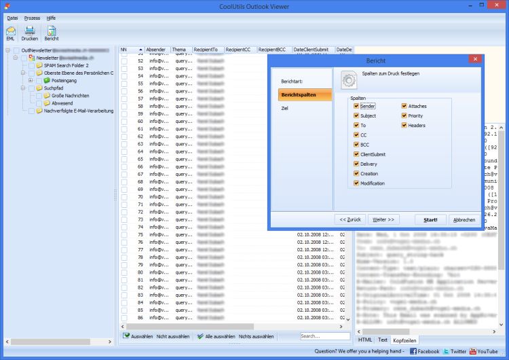Click the Search input field
Viewport: 509px width, 360px height.
(324, 336)
